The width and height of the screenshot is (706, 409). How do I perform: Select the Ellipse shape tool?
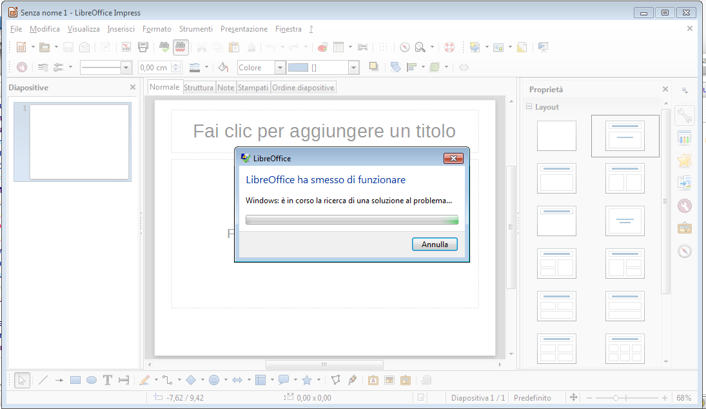click(x=92, y=380)
